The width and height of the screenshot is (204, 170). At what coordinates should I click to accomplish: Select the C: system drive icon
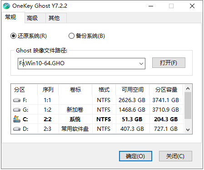[17, 119]
